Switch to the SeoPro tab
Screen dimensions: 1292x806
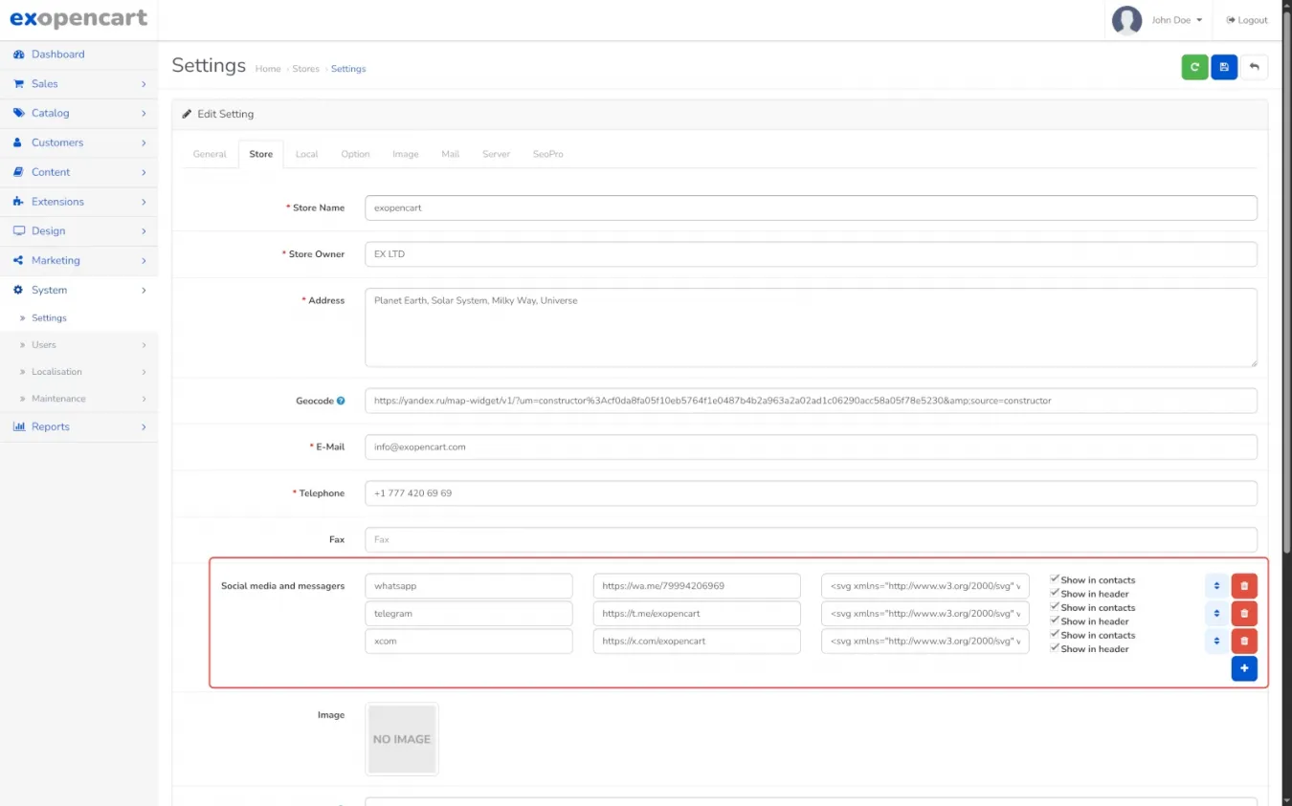point(547,154)
